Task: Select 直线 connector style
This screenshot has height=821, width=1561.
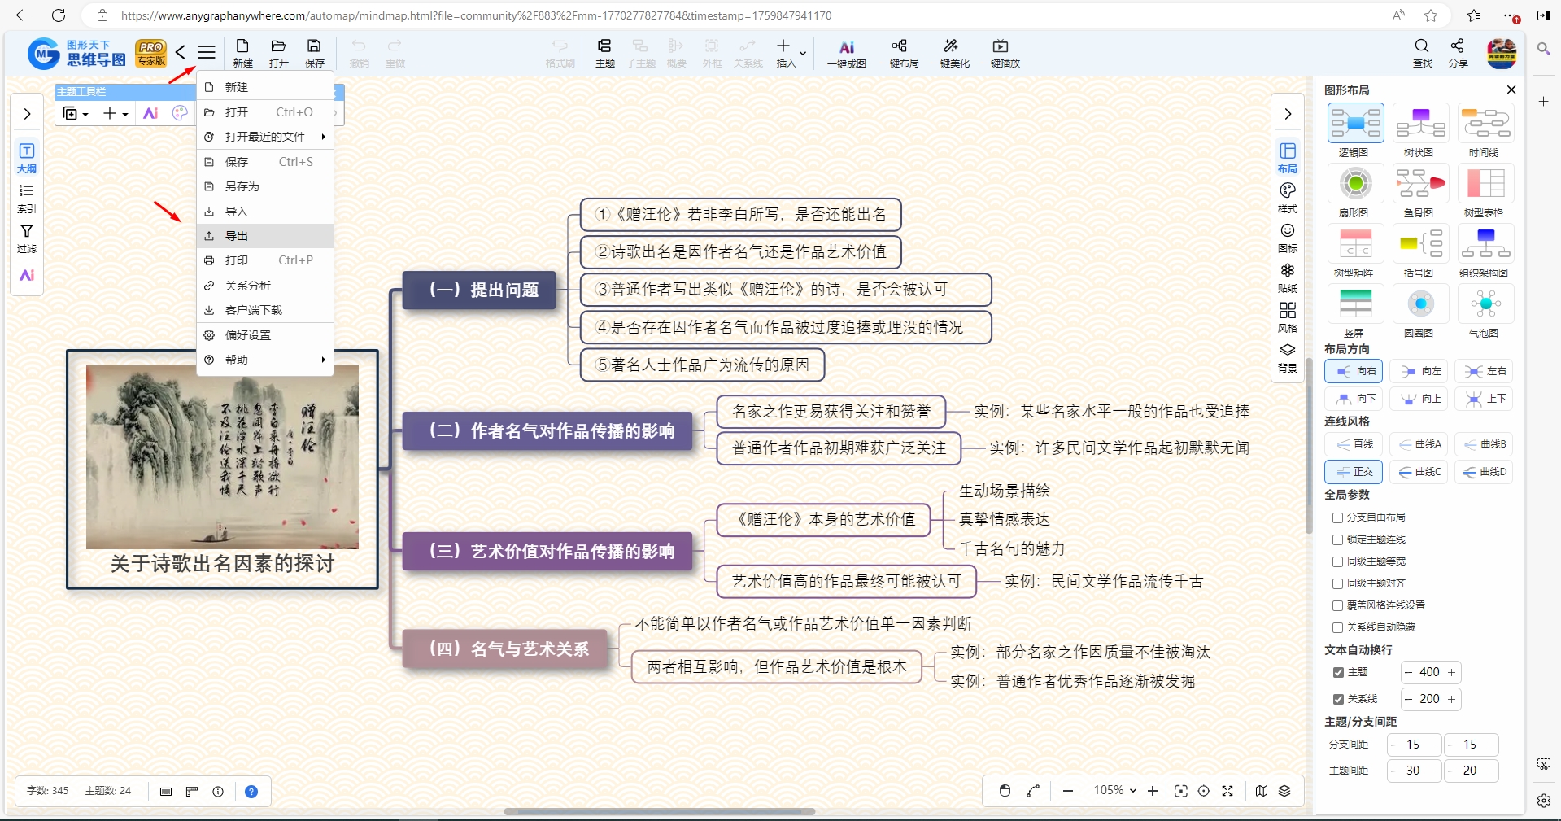Action: (1354, 444)
